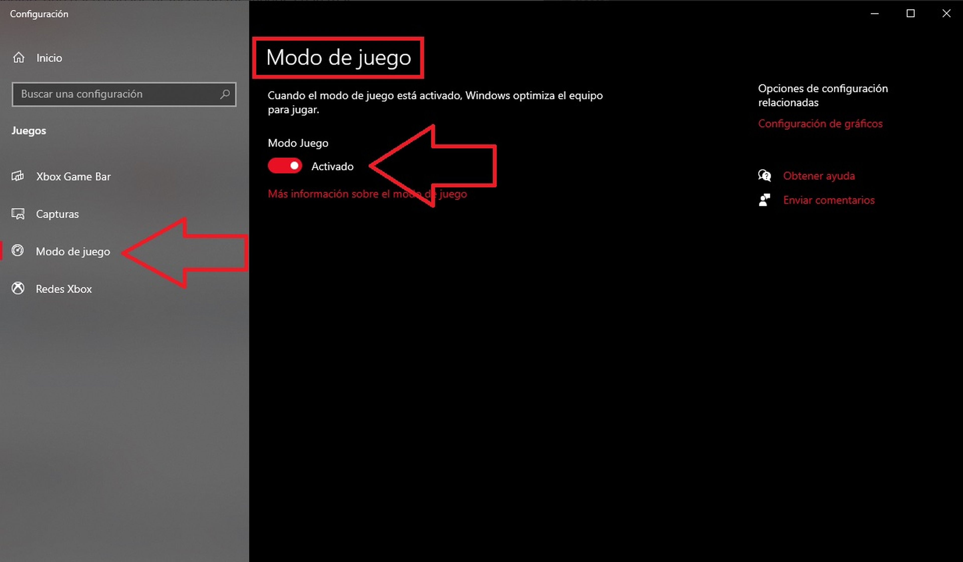
Task: Click the Capturas sidebar icon
Action: click(x=18, y=214)
